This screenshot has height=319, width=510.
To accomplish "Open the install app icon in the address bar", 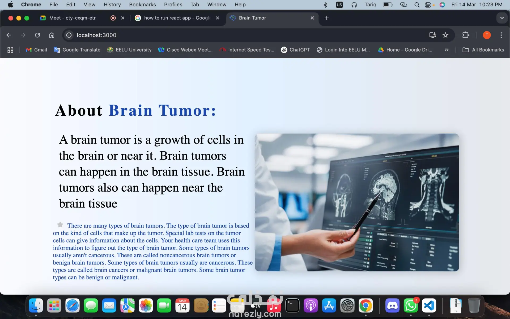I will 432,35.
